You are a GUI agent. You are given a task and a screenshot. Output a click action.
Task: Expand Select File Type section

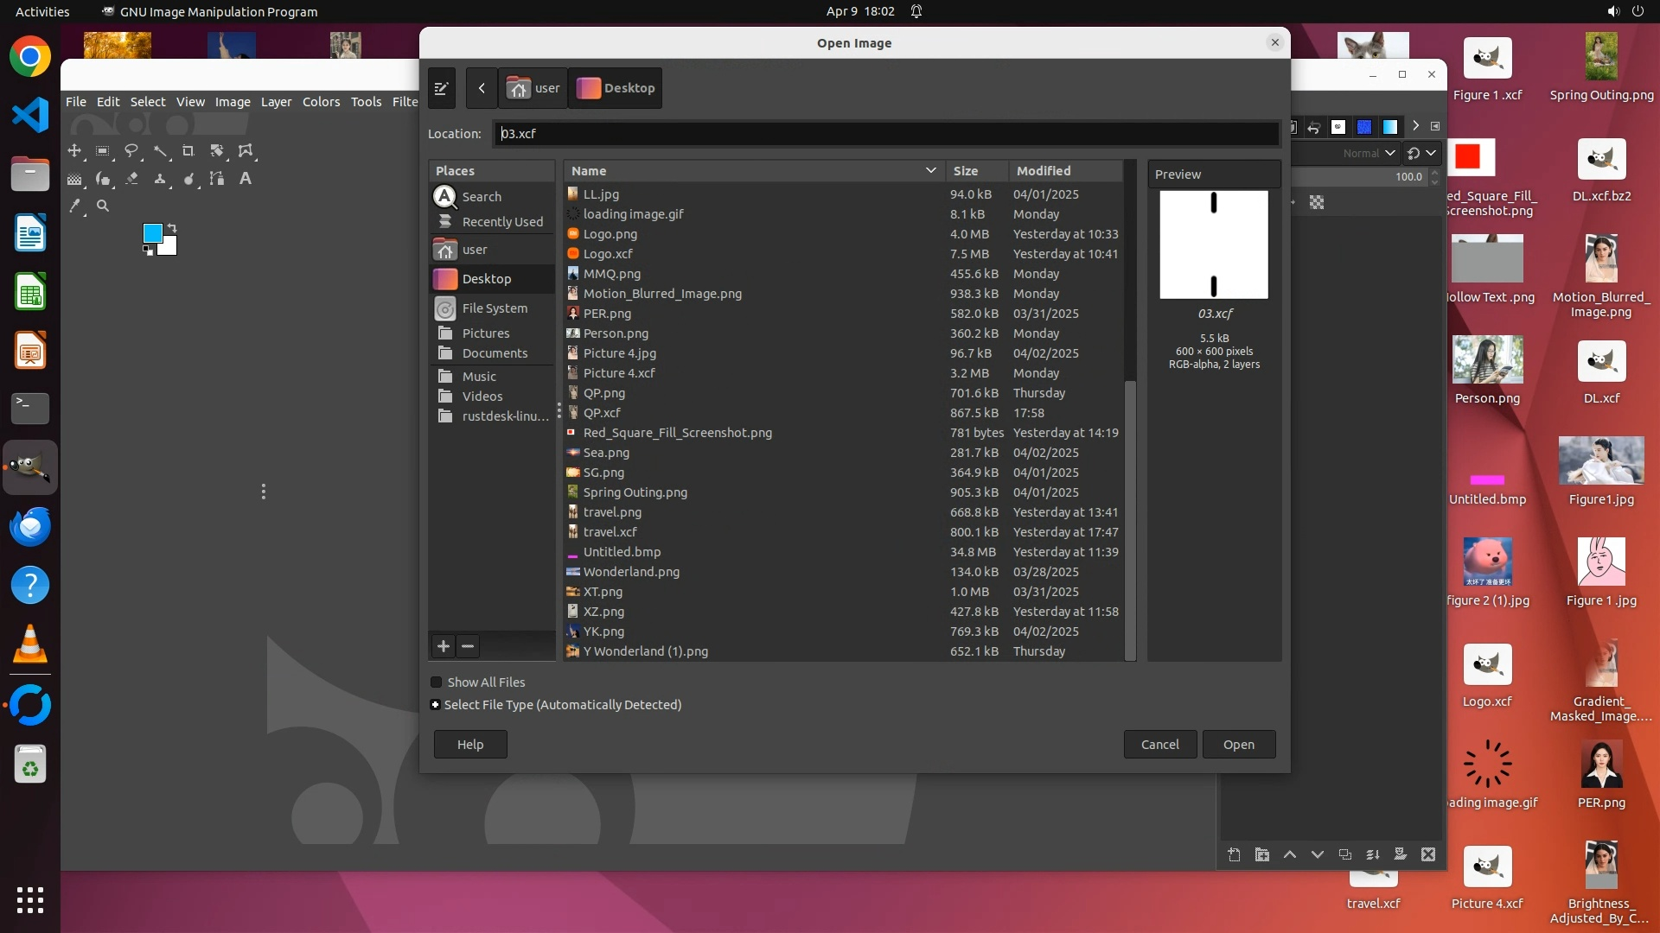click(436, 705)
